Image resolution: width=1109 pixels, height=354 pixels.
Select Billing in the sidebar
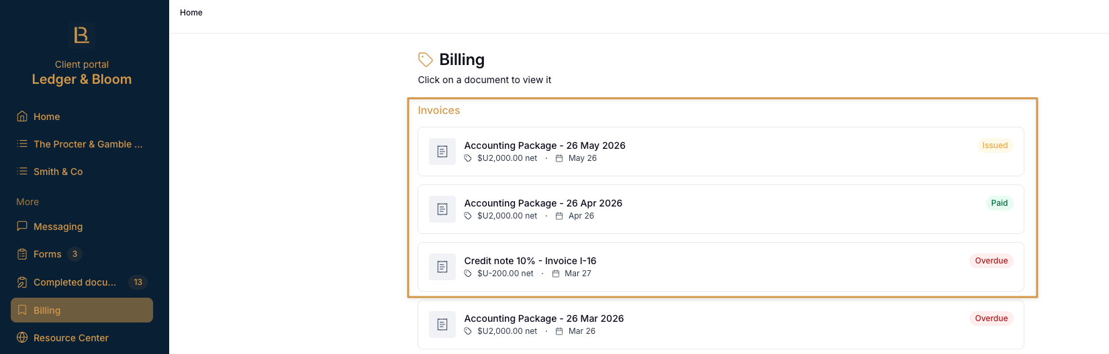tap(82, 310)
